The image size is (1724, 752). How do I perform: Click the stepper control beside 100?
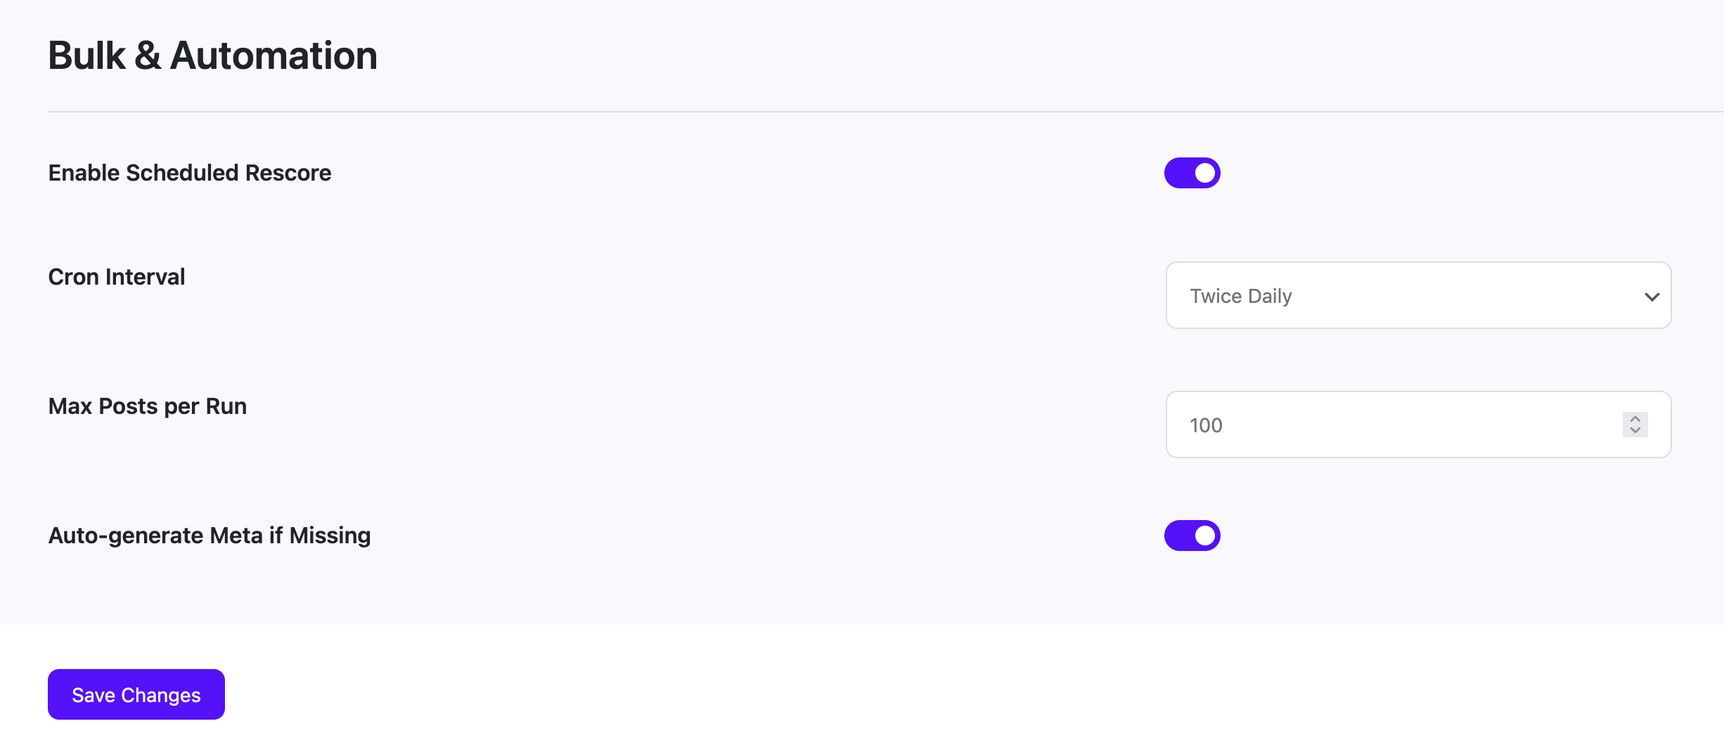pyautogui.click(x=1635, y=424)
